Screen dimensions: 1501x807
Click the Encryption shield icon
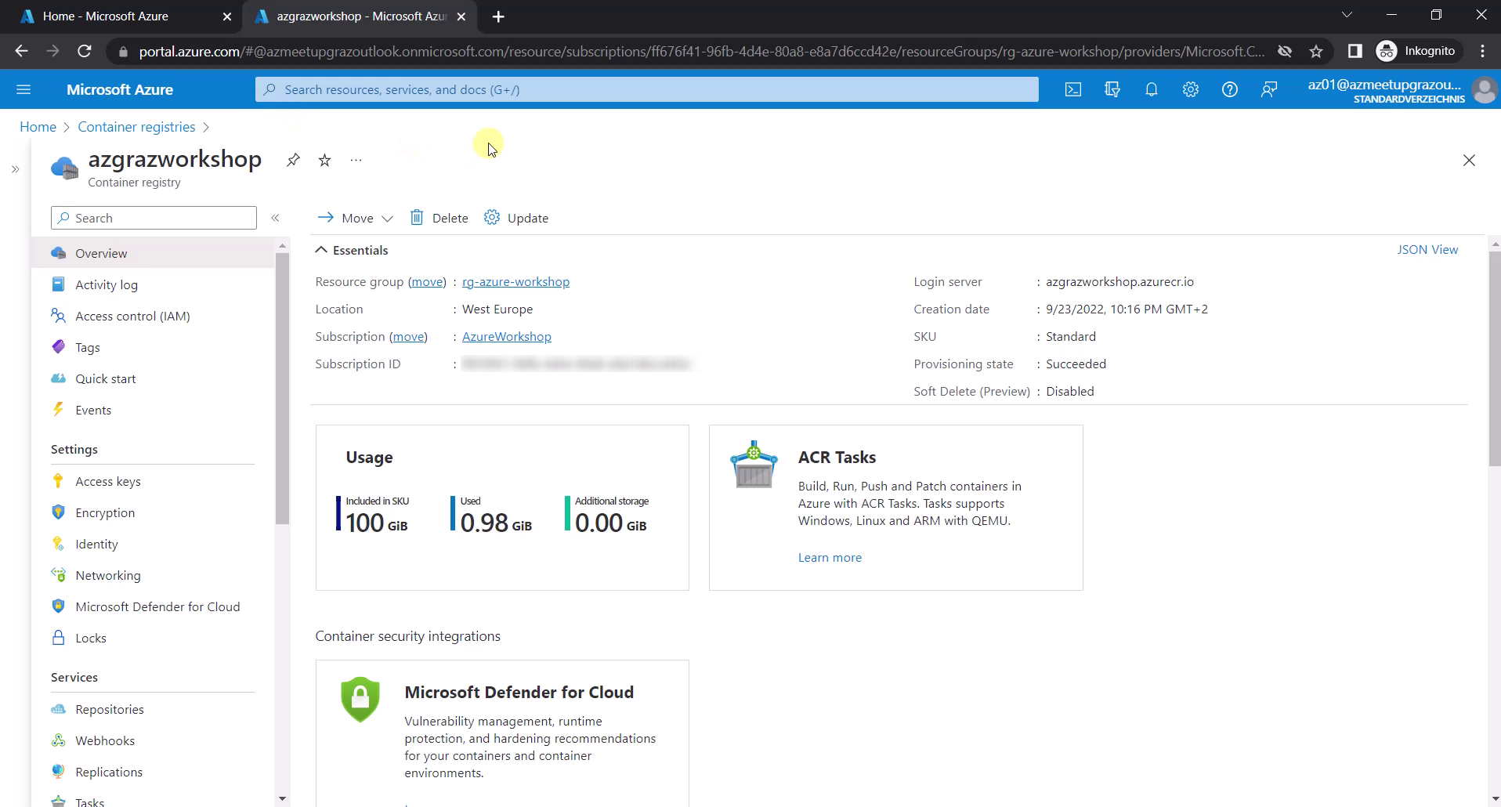coord(58,512)
